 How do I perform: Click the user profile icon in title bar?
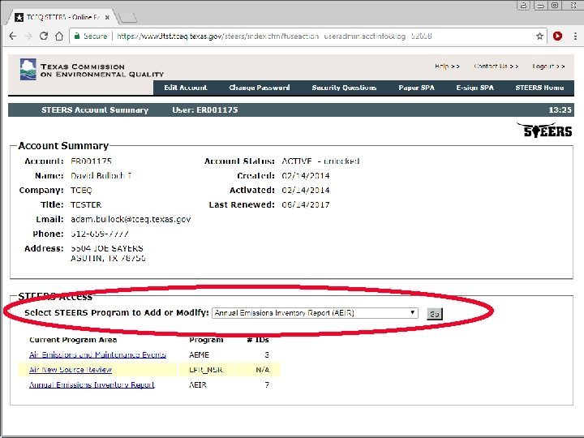coord(523,5)
